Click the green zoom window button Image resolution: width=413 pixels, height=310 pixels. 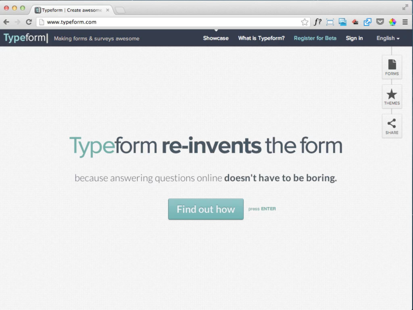point(23,8)
